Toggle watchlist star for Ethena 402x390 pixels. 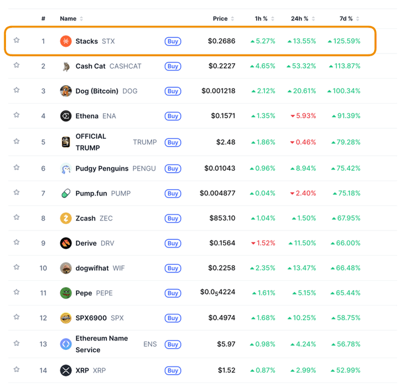tap(17, 115)
